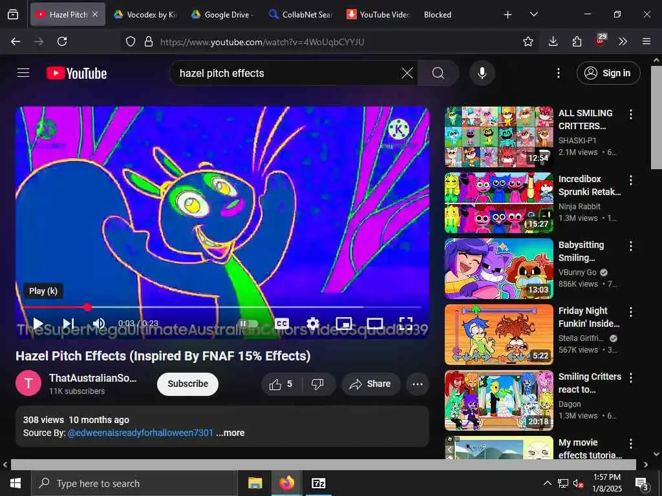The width and height of the screenshot is (662, 496).
Task: Reload the current page
Action: [x=62, y=41]
